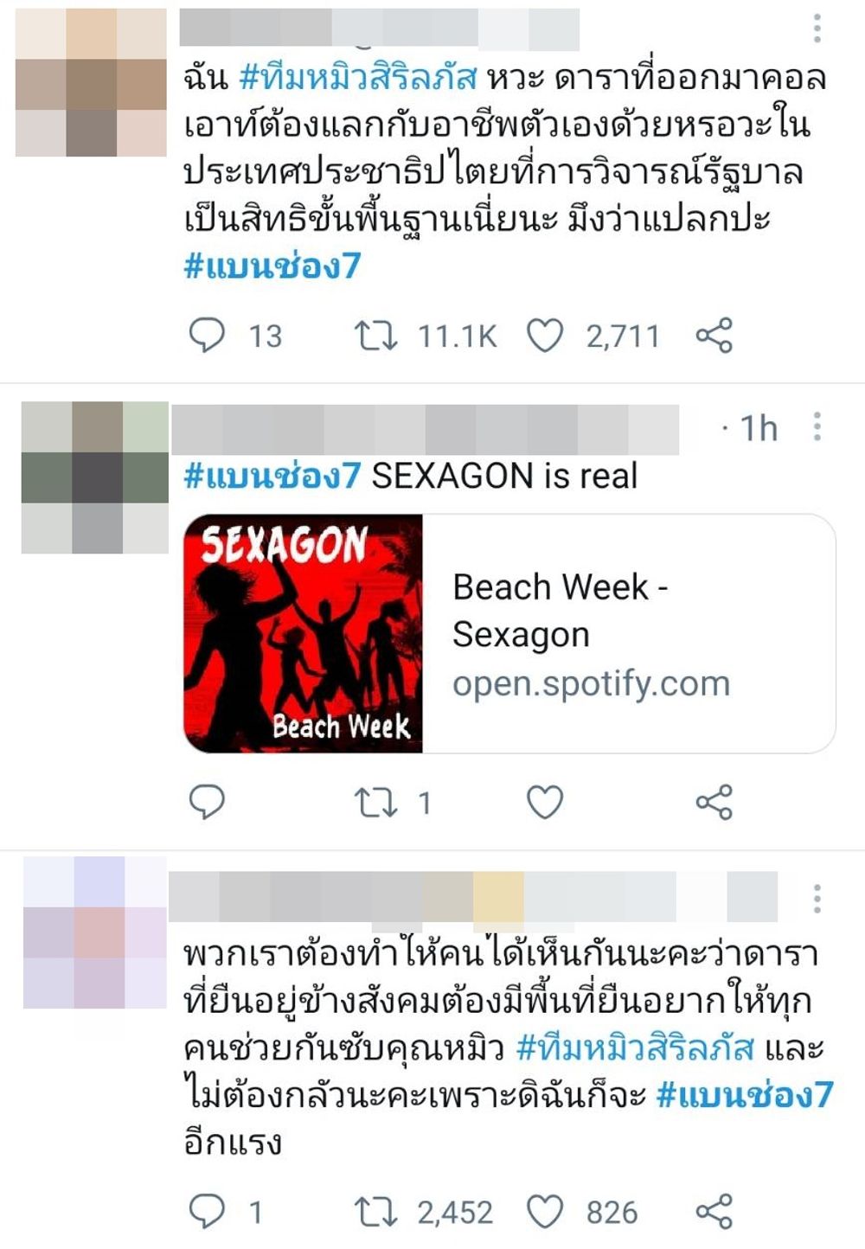Image resolution: width=865 pixels, height=1249 pixels.
Task: Reply to the third tweet with 1 reply
Action: click(207, 1211)
